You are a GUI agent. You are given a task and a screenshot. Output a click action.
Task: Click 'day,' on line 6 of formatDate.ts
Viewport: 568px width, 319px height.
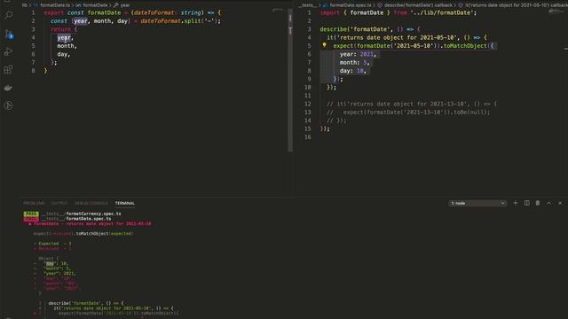[64, 54]
